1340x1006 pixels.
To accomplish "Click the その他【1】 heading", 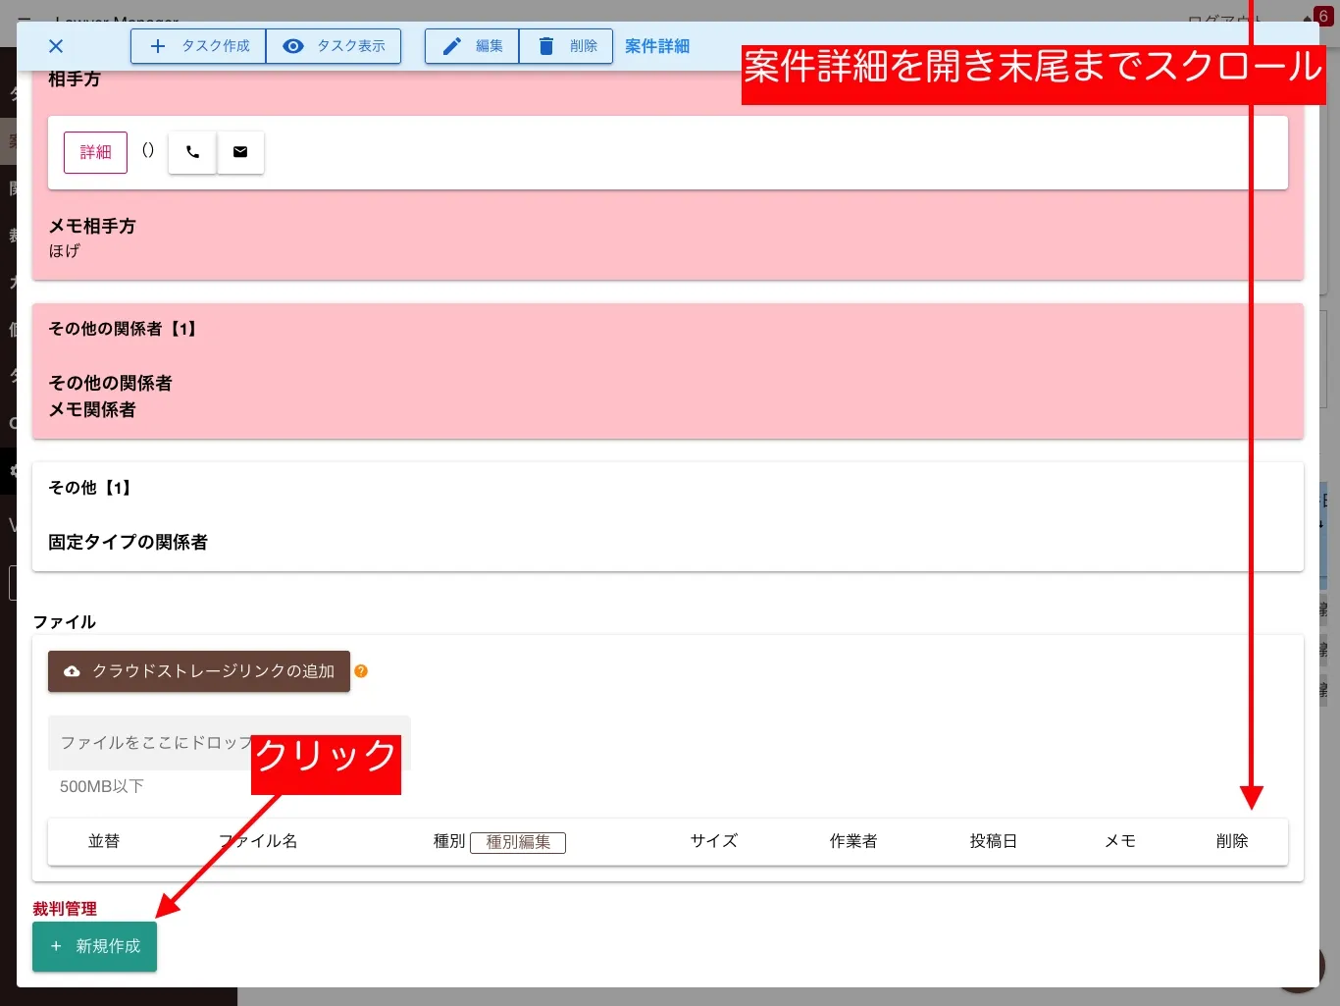I will pyautogui.click(x=92, y=488).
